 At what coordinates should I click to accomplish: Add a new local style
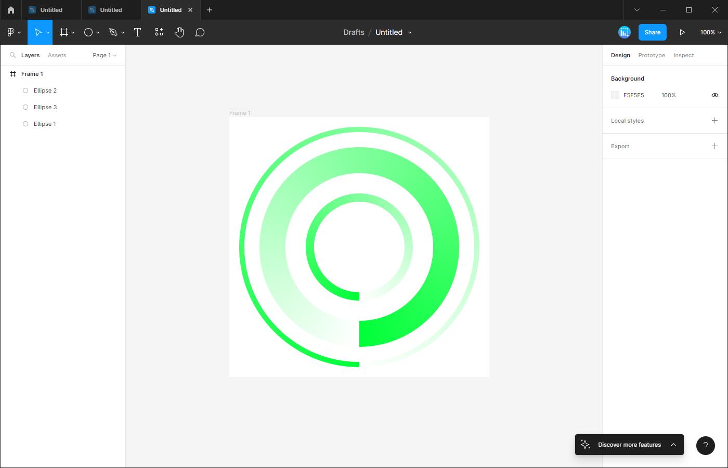tap(714, 121)
